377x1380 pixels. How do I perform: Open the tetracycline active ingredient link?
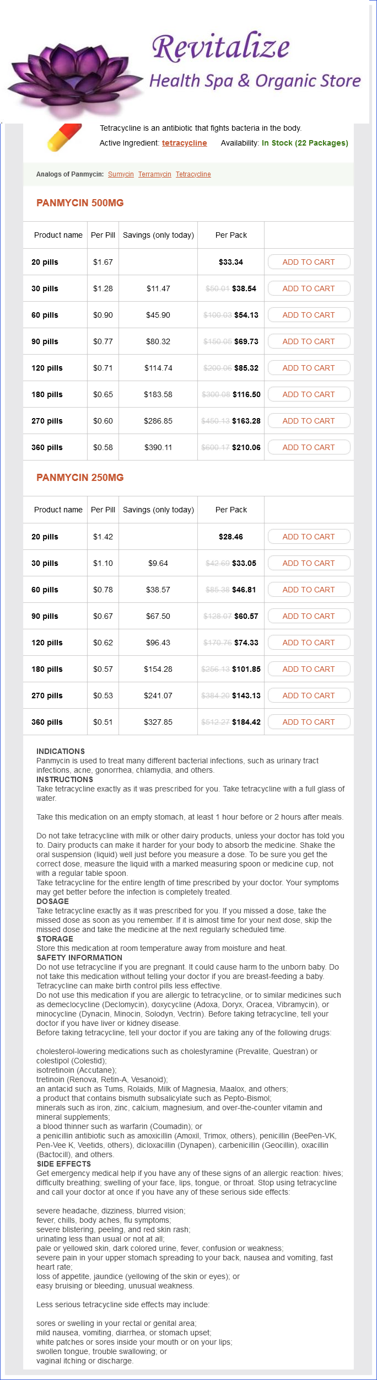click(184, 143)
